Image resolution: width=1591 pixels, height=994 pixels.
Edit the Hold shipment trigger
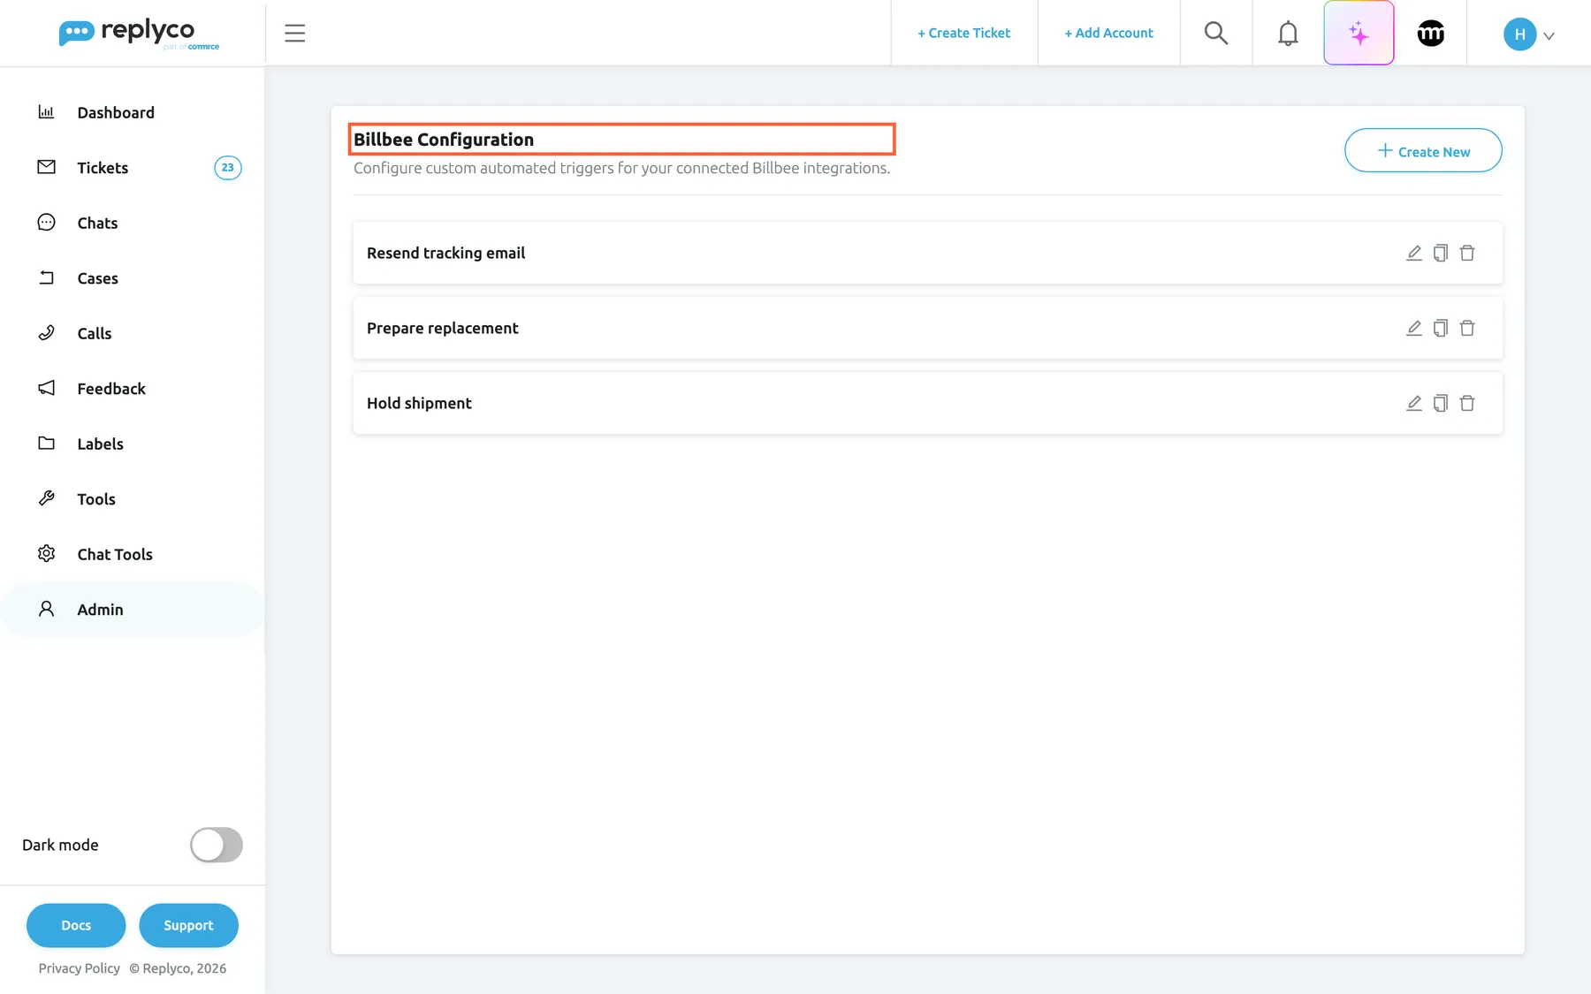(1414, 404)
